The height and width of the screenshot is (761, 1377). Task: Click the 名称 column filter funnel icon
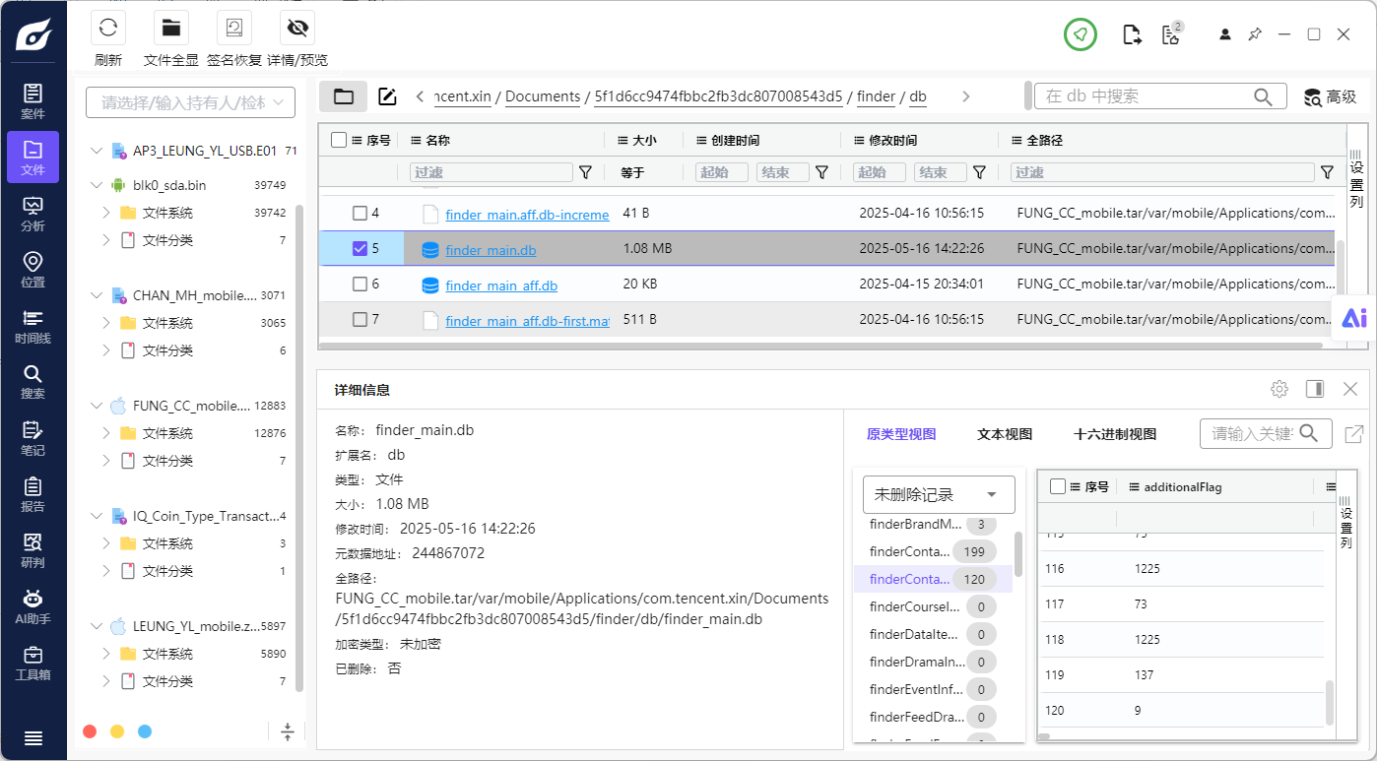click(585, 172)
